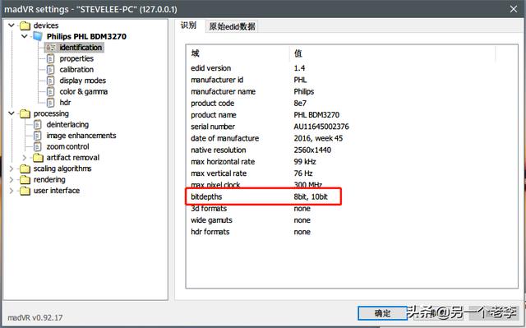
Task: Click the properties page icon
Action: tap(50, 58)
